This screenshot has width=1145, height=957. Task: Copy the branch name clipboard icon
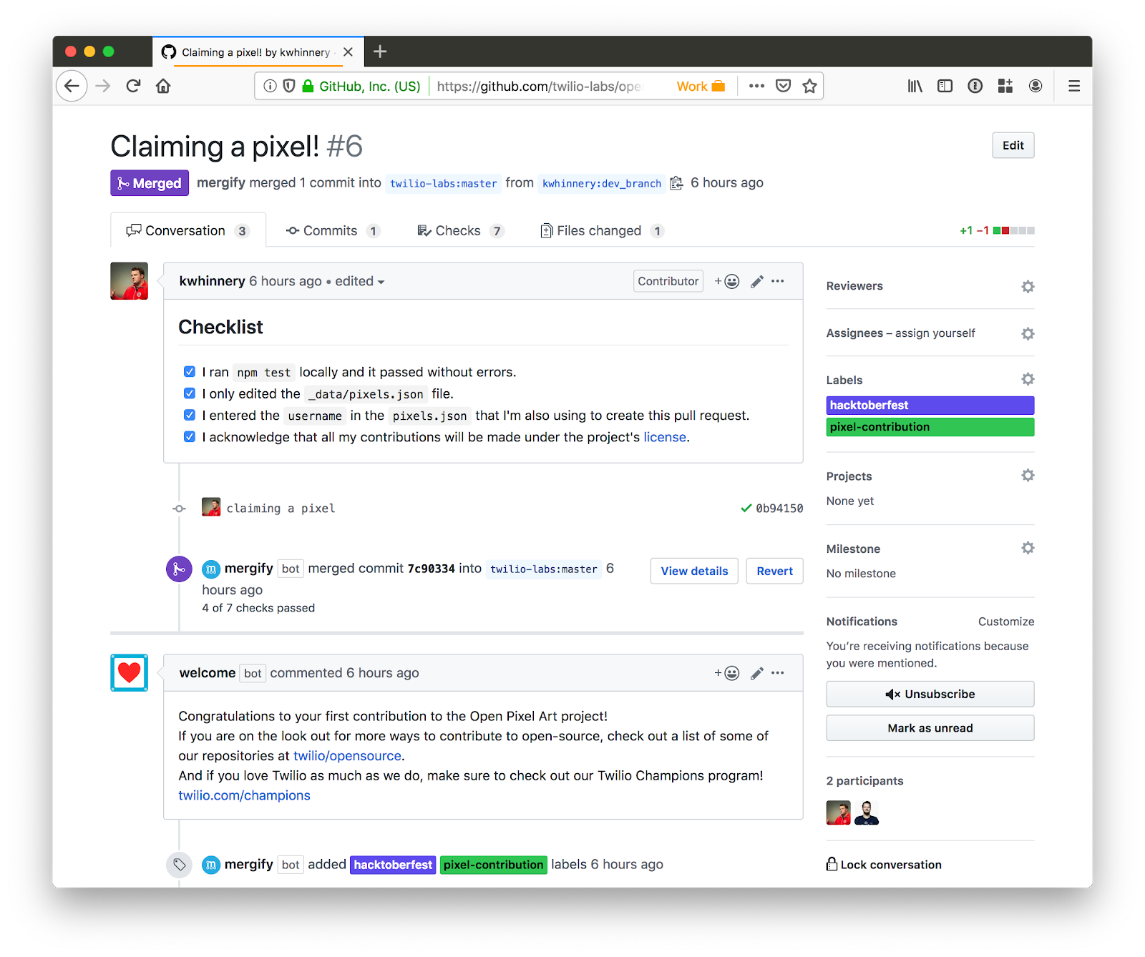[676, 183]
